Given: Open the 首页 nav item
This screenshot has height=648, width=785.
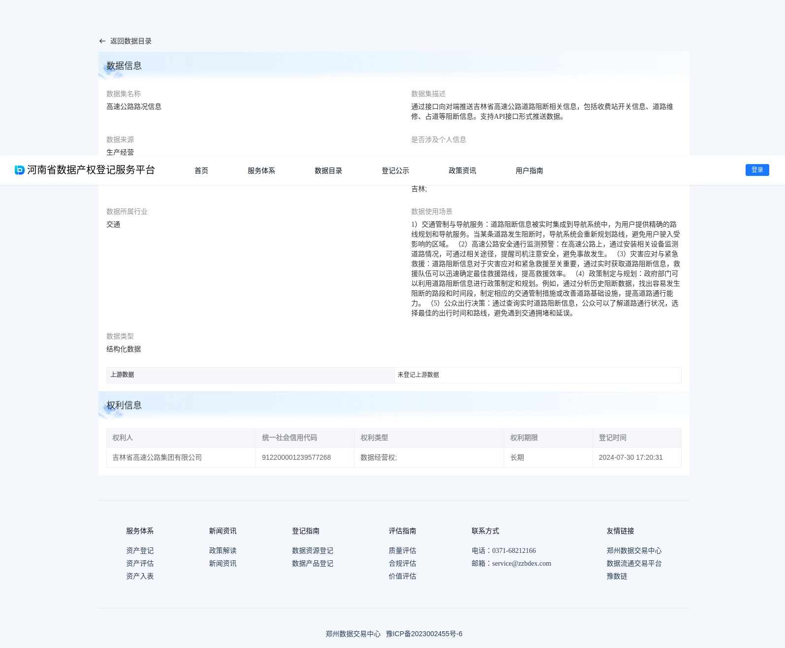Looking at the screenshot, I should tap(201, 171).
